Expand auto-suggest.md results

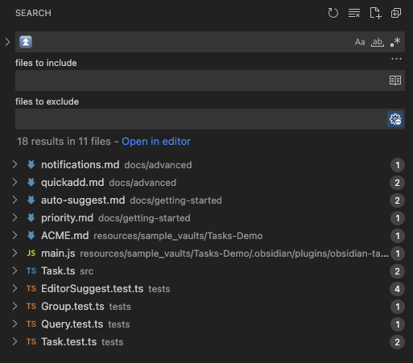[x=14, y=200]
